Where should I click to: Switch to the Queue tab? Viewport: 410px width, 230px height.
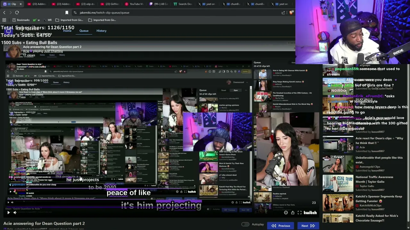(x=84, y=31)
